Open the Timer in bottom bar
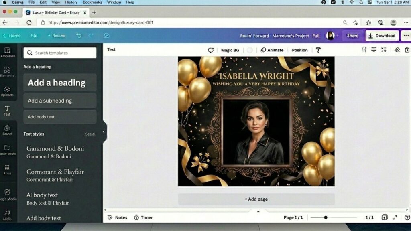The width and height of the screenshot is (411, 231). (x=143, y=217)
